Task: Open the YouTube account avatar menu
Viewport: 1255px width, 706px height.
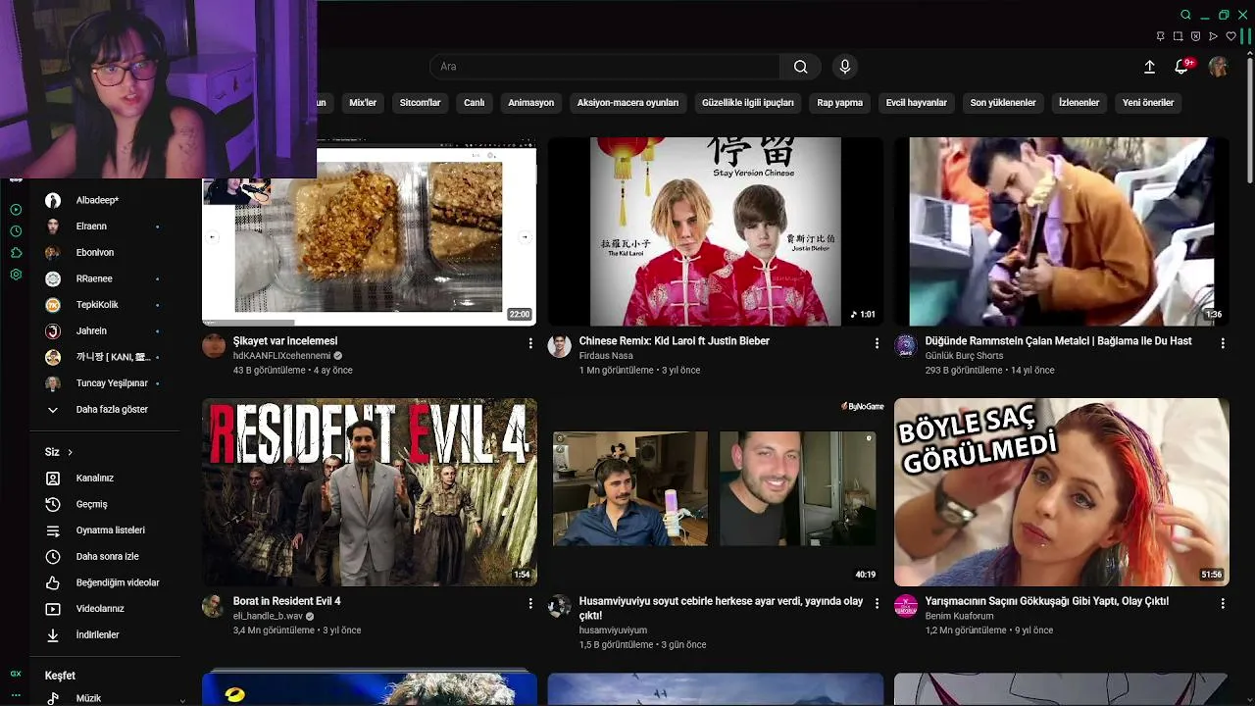Action: tap(1219, 67)
